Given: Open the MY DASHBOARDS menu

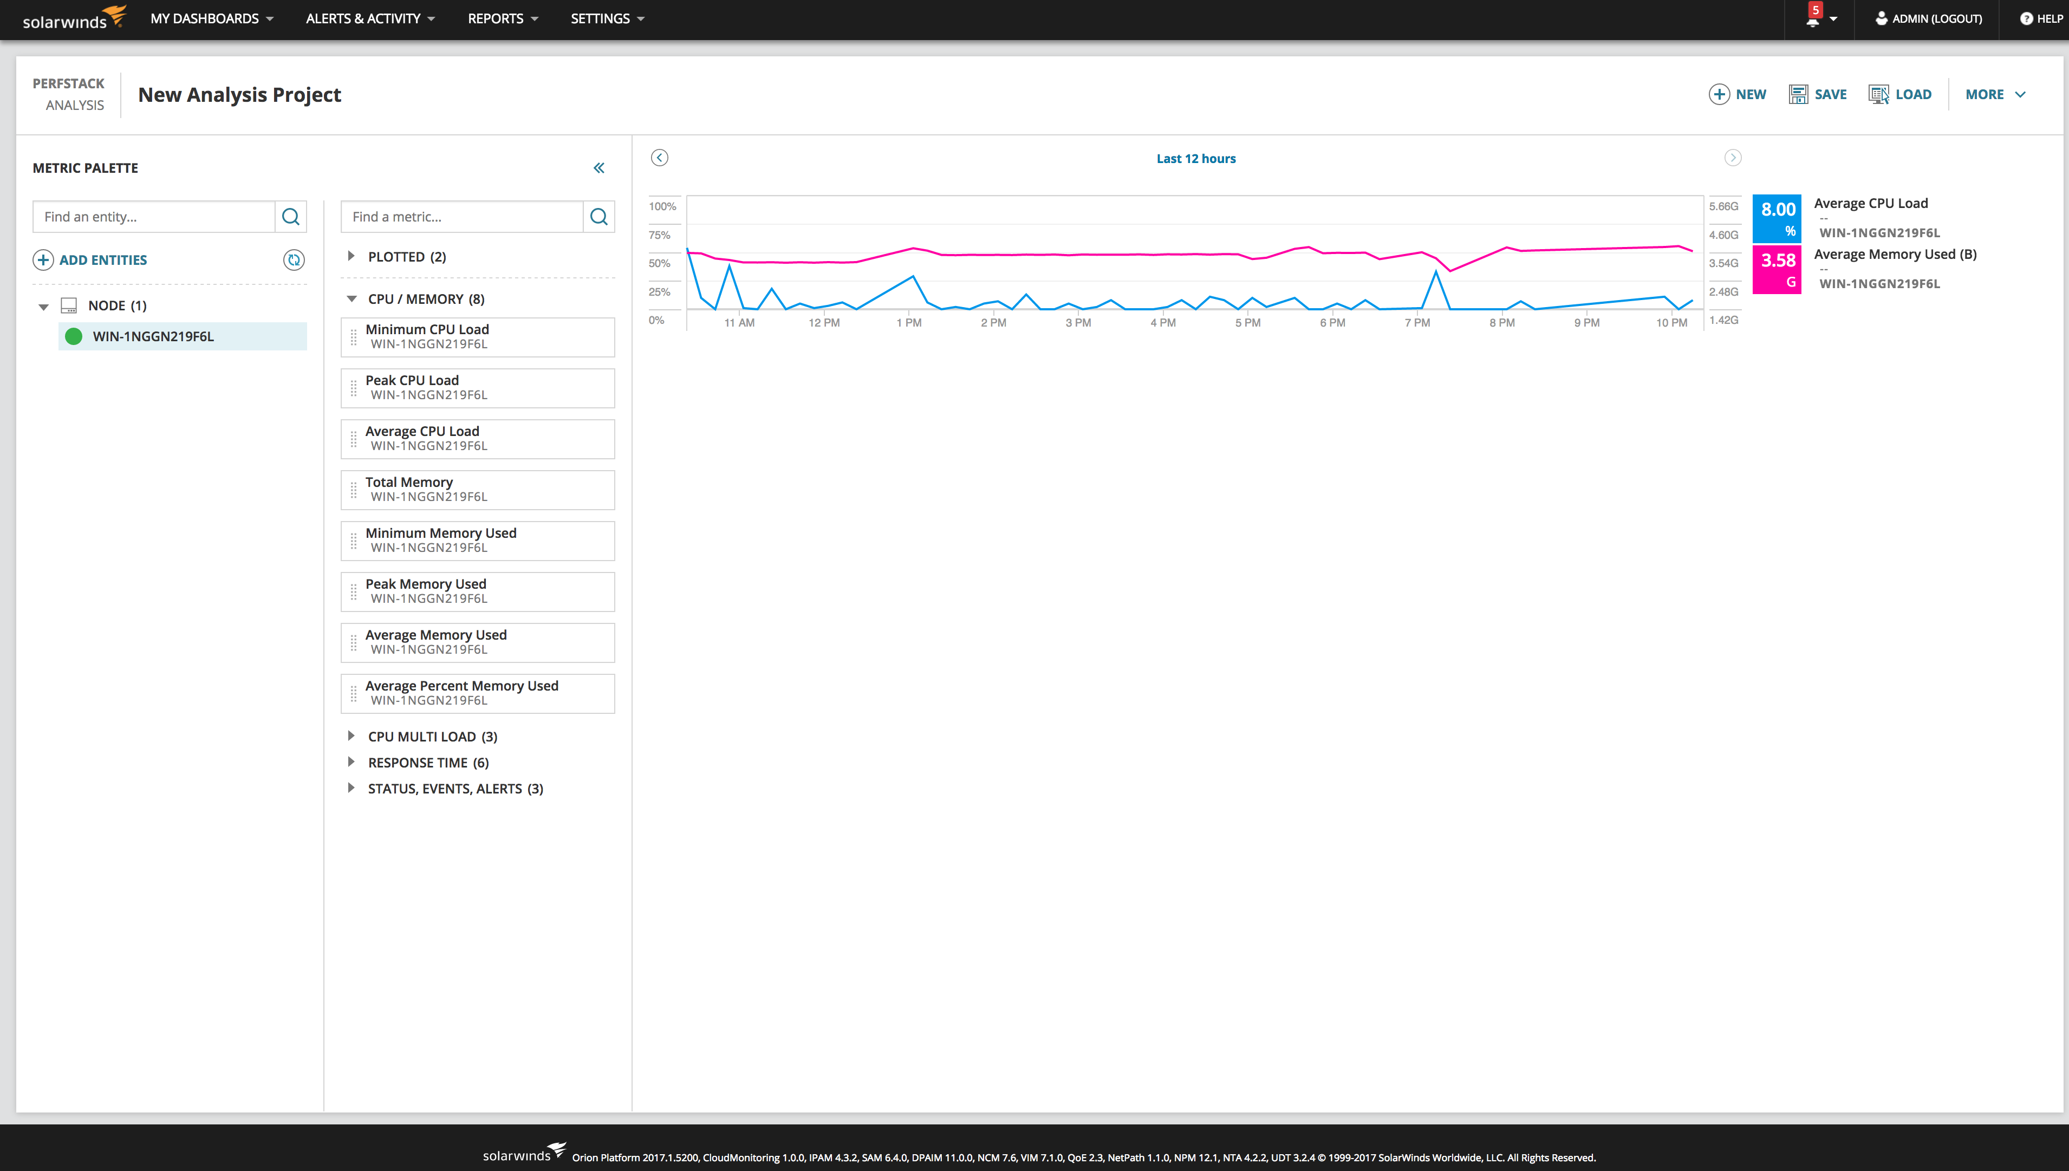Looking at the screenshot, I should coord(211,18).
